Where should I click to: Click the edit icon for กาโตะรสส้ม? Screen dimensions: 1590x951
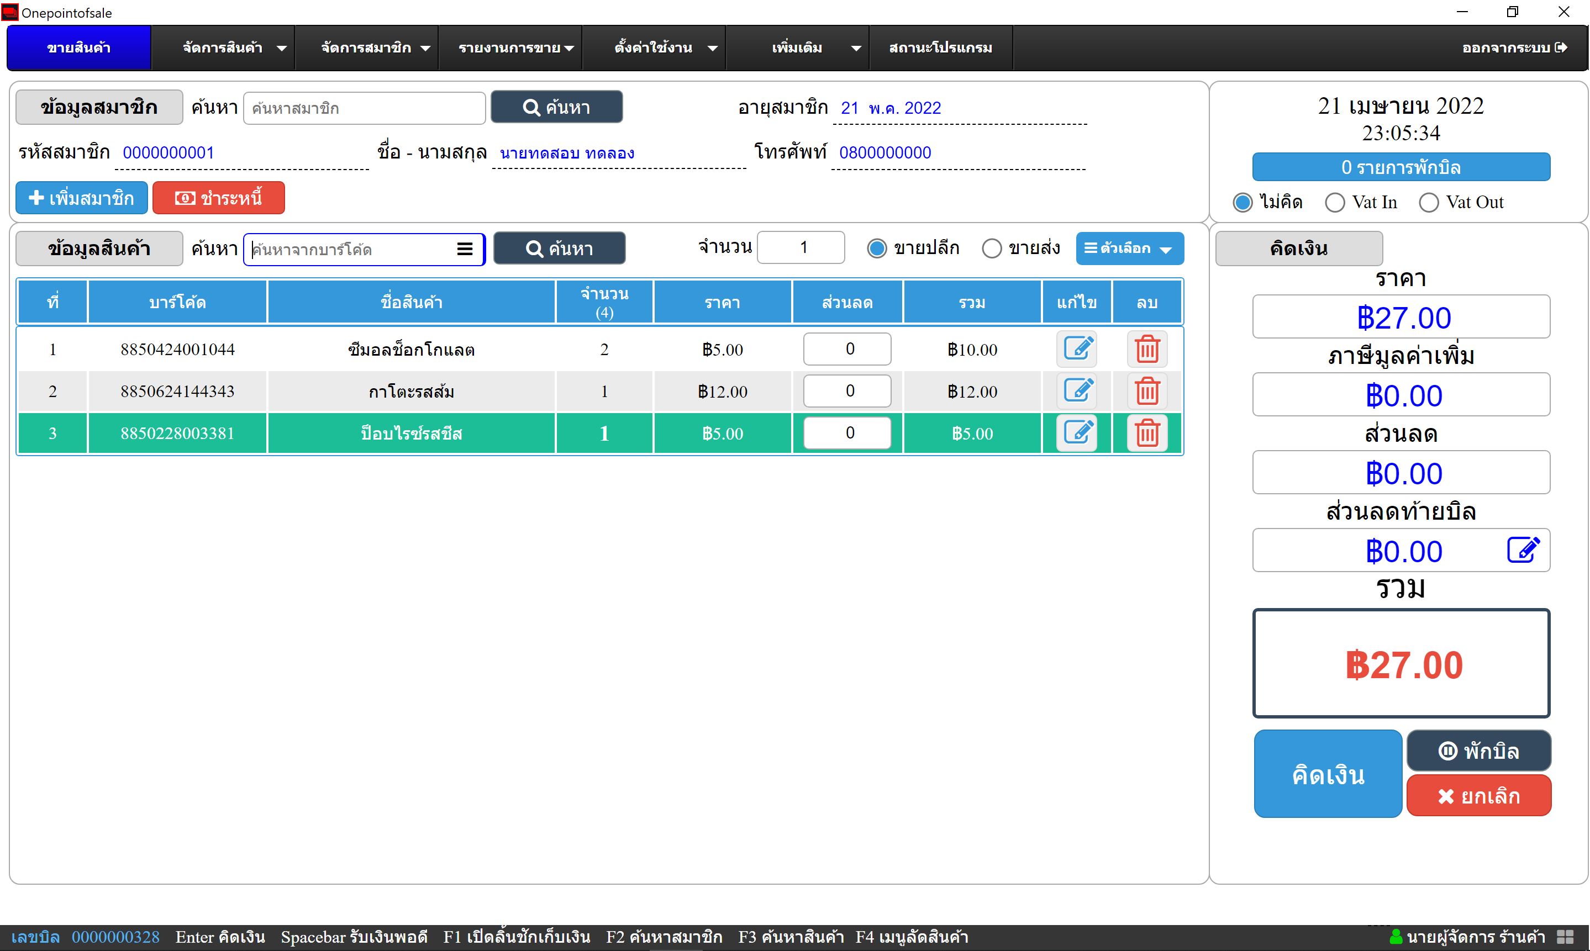1077,391
